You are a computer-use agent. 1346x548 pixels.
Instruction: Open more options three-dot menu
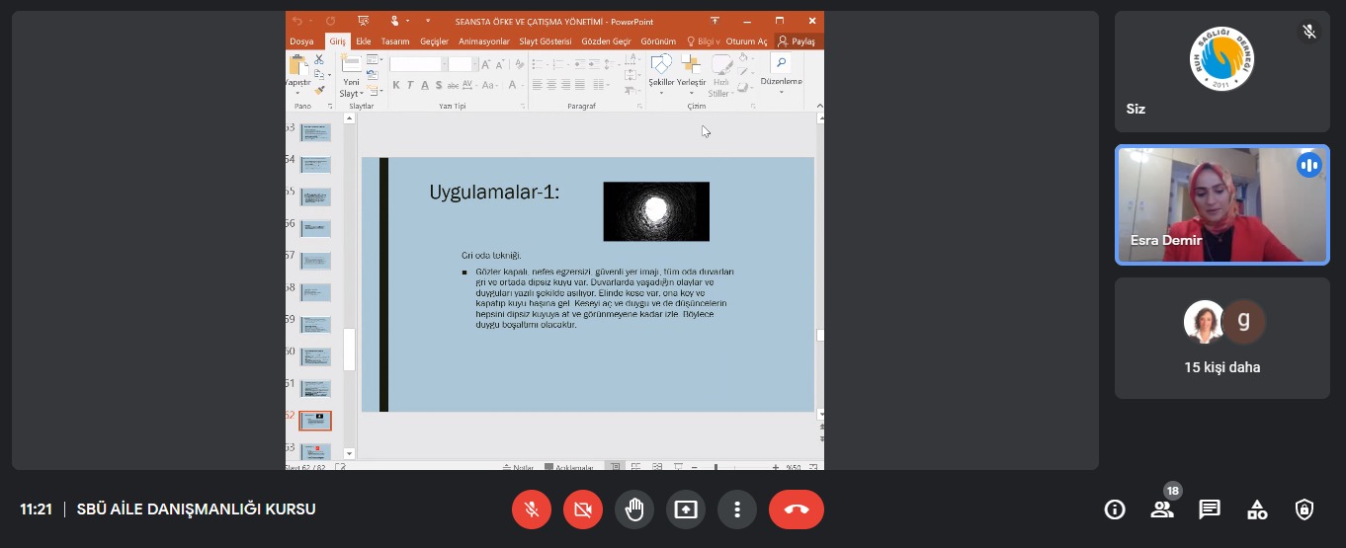[736, 509]
